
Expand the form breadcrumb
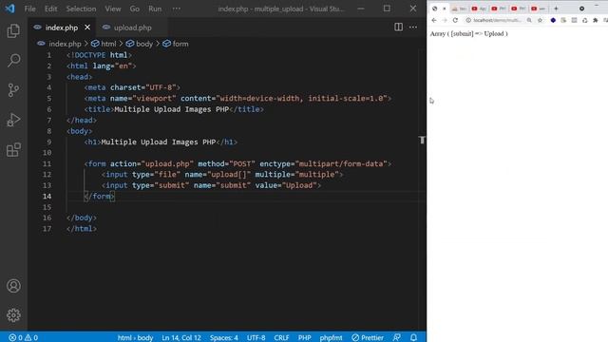coord(175,44)
